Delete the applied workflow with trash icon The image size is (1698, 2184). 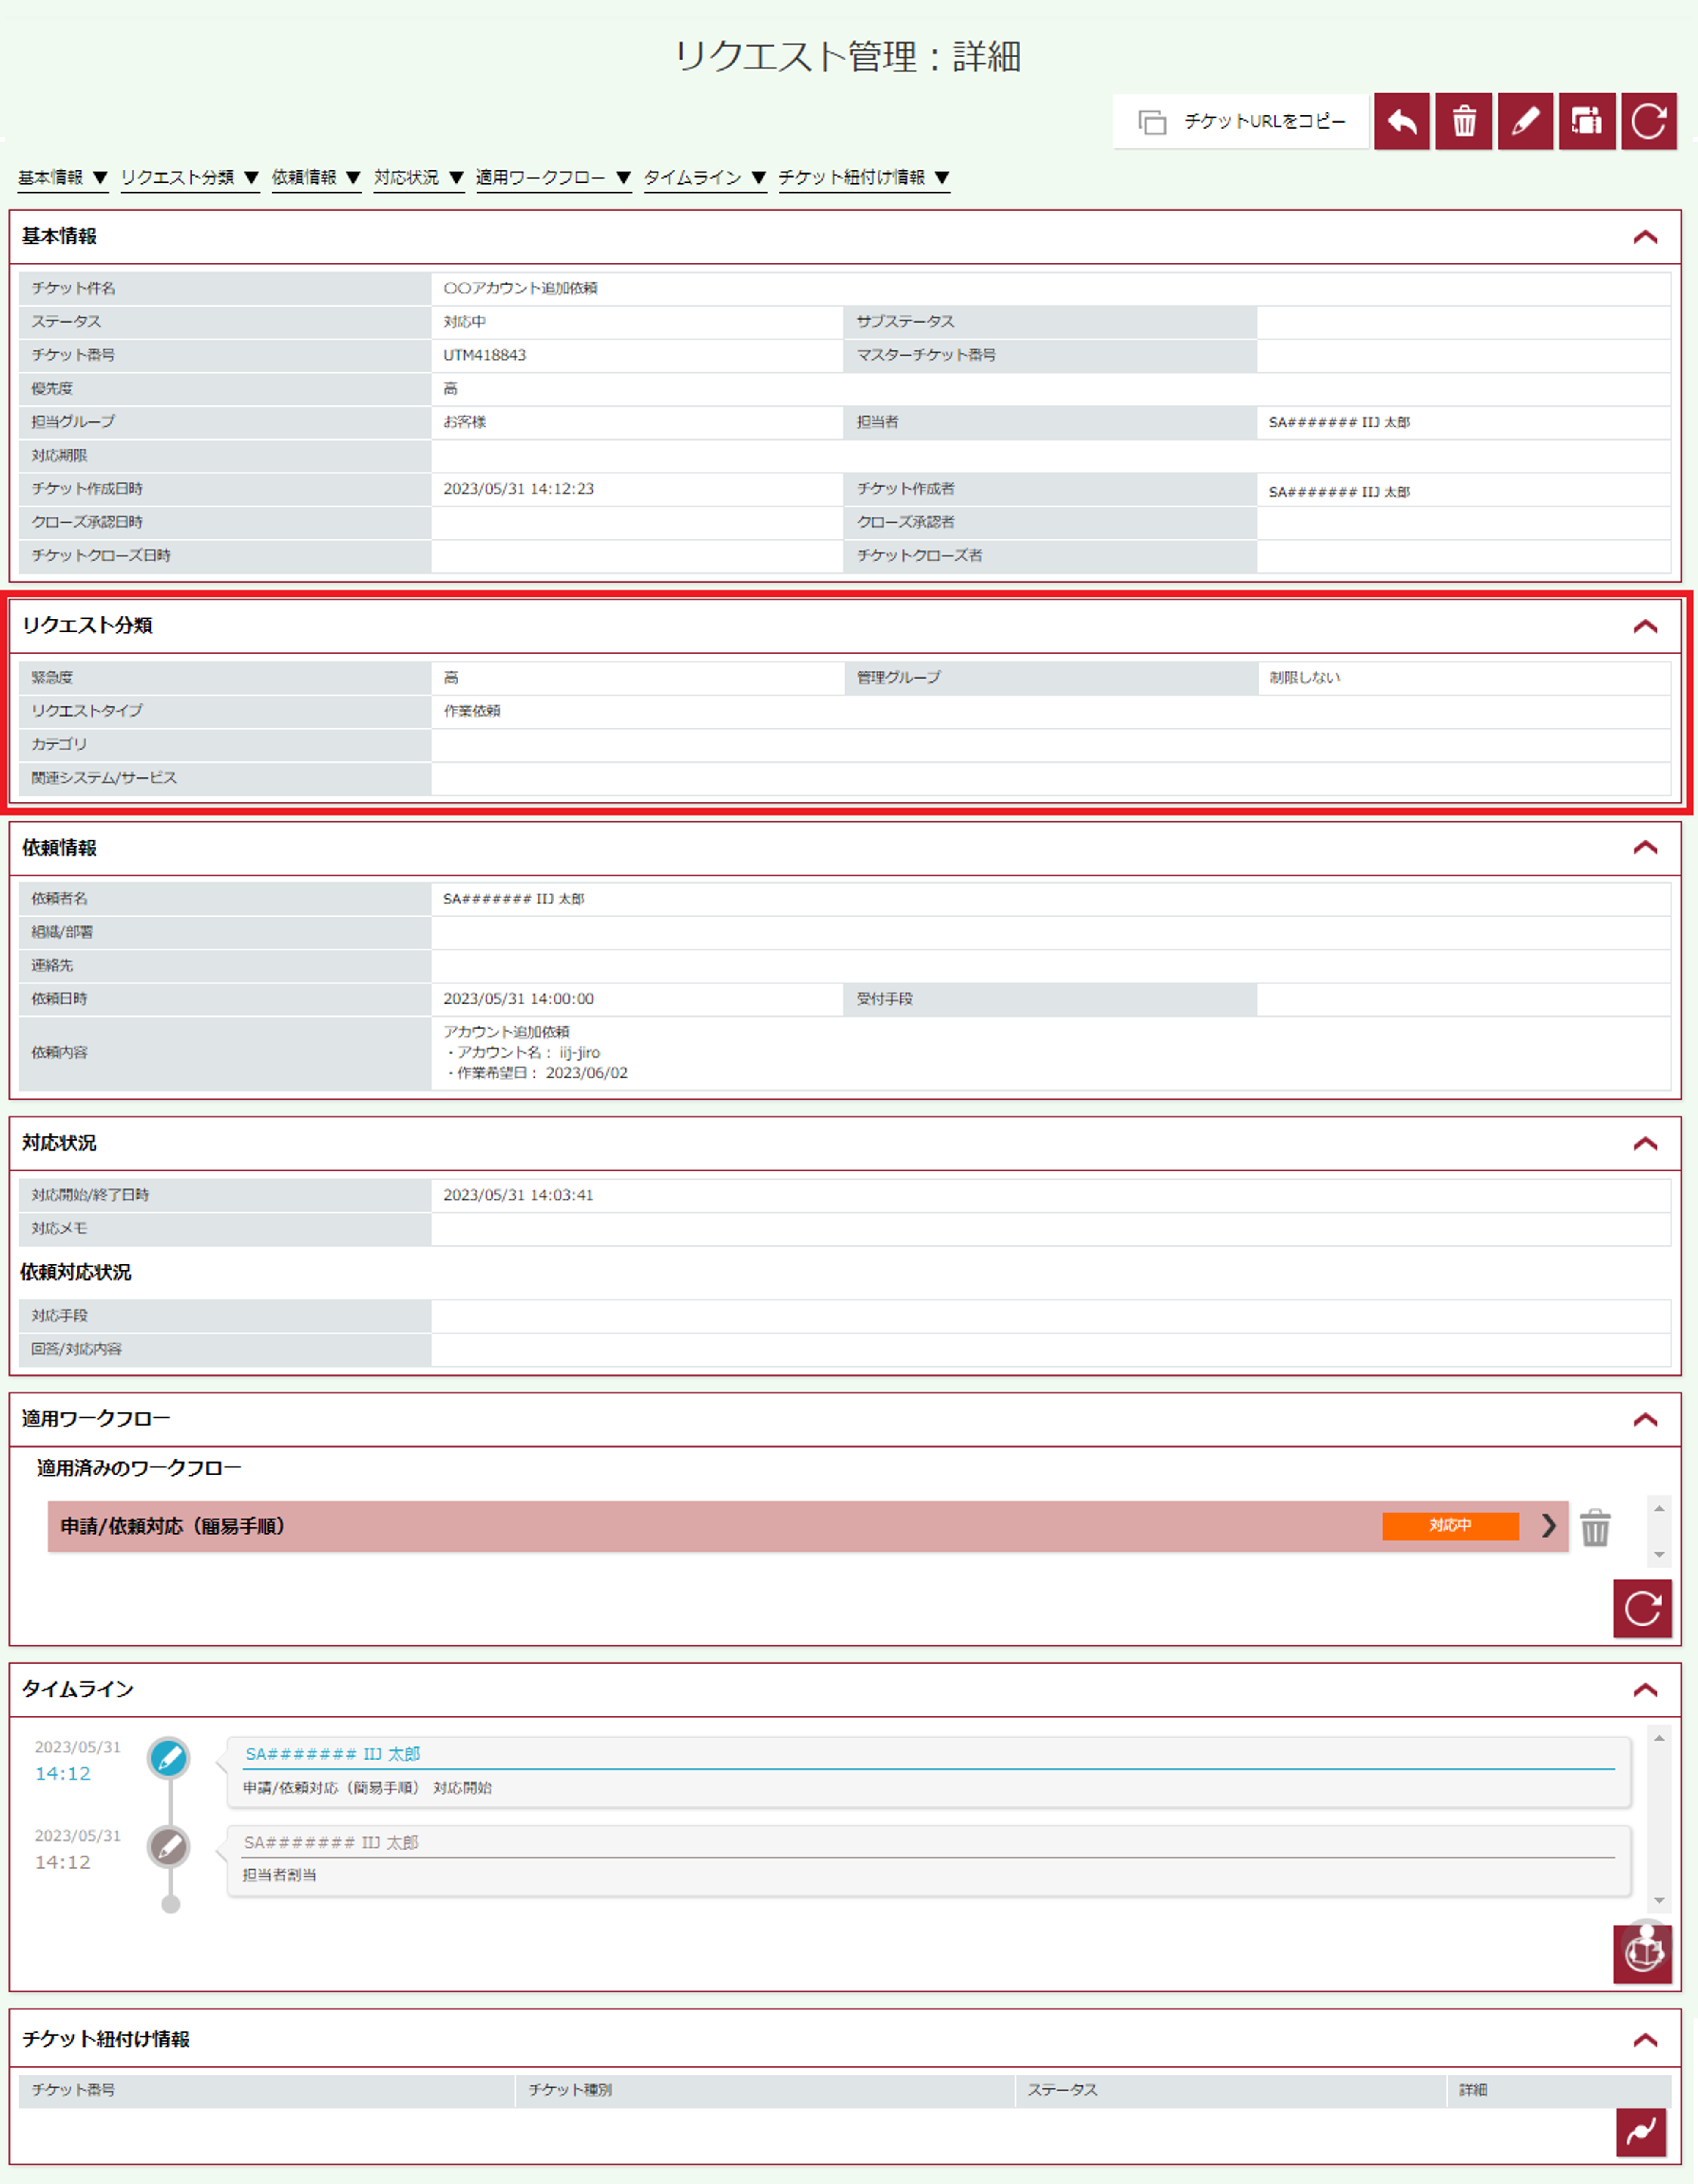click(1595, 1528)
